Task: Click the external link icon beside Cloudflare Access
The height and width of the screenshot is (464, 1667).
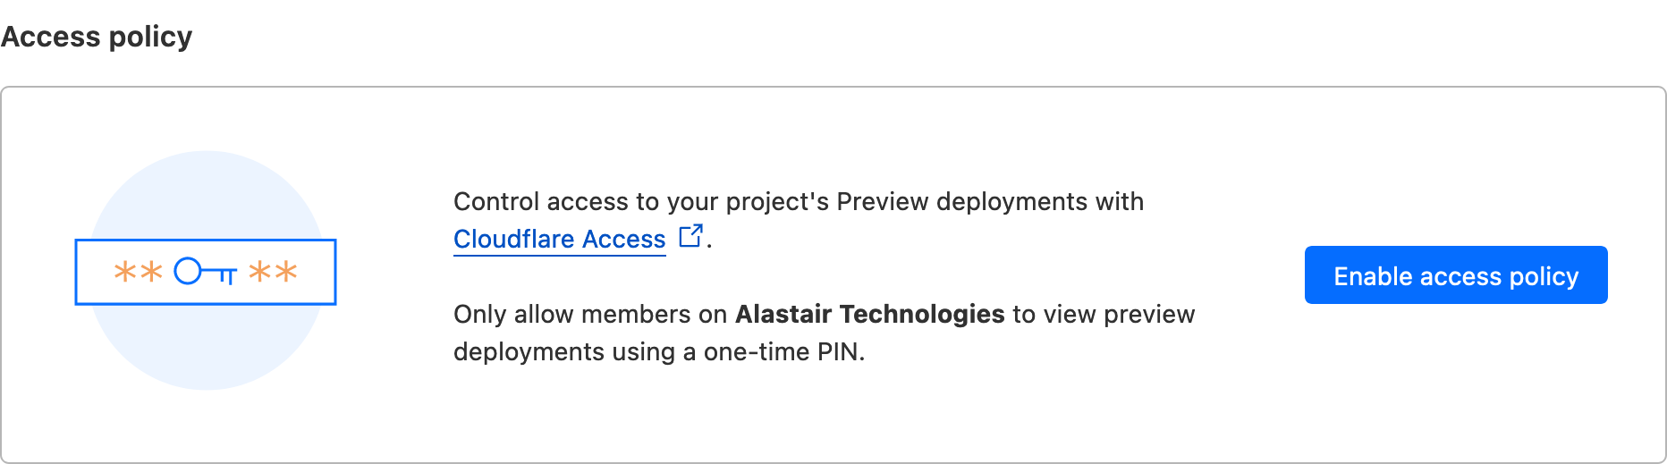Action: pos(690,236)
